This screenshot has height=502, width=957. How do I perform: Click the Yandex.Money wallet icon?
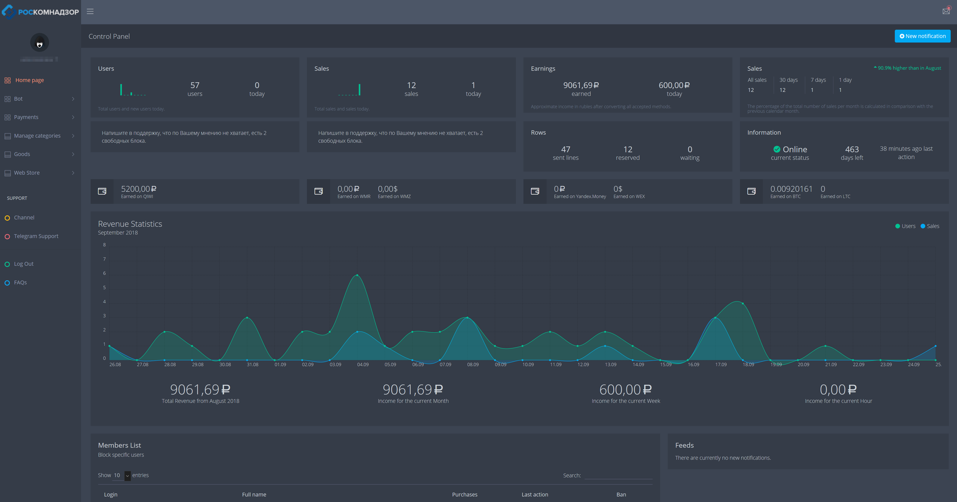535,191
